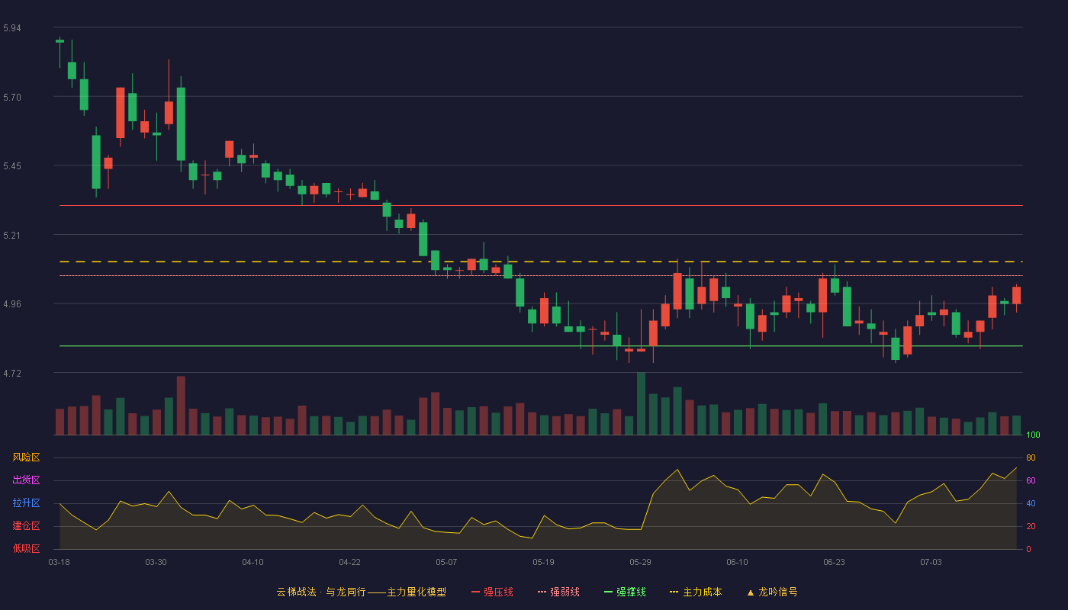
Task: Toggle the 强弱线 legend label
Action: (565, 592)
